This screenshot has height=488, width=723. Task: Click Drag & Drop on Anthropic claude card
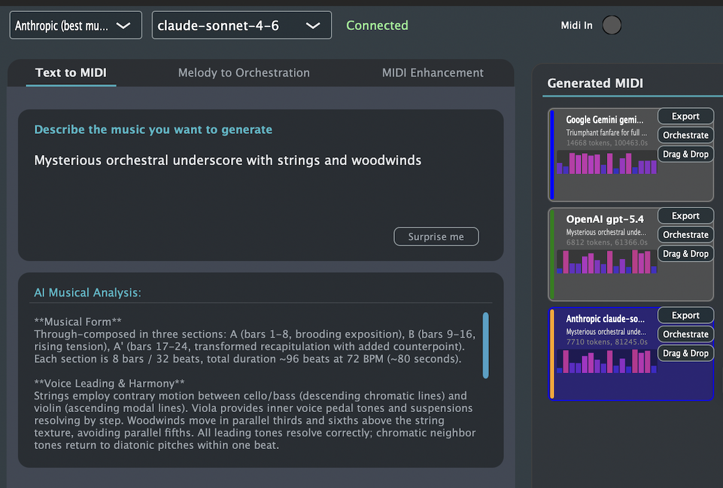686,353
